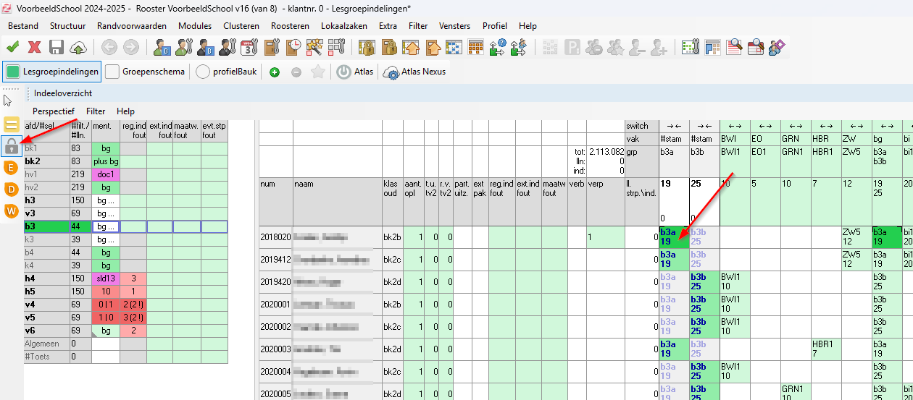Click the yellow list sidebar icon
The image size is (913, 400).
click(x=11, y=124)
